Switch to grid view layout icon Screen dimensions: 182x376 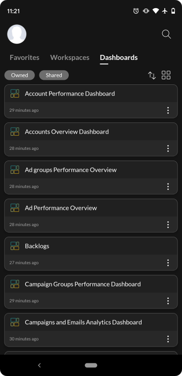(166, 75)
